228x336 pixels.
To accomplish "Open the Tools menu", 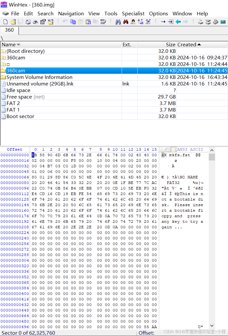I will [111, 13].
